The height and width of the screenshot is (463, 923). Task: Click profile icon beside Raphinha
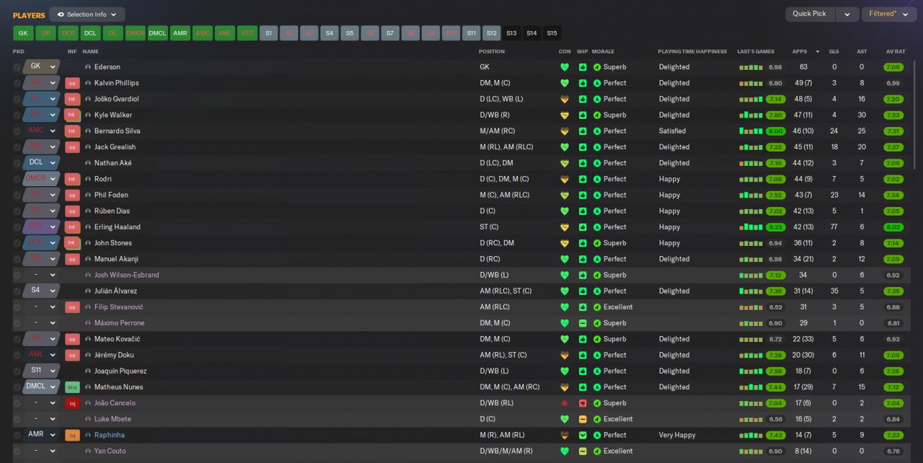88,435
